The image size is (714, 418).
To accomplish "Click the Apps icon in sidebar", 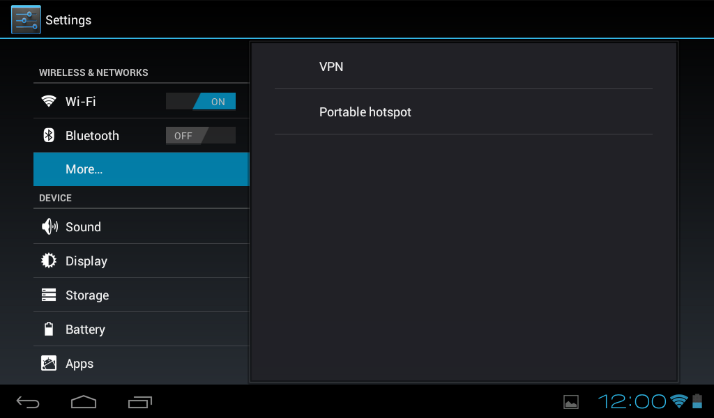I will (49, 363).
